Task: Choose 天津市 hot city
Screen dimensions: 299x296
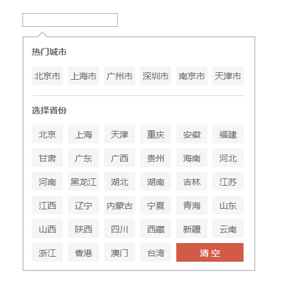Action: point(228,75)
